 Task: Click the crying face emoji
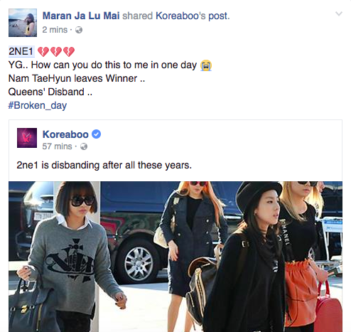pos(206,65)
